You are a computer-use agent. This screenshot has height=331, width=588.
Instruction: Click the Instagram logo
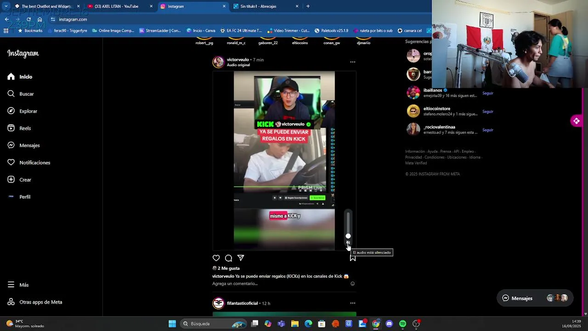(x=23, y=53)
